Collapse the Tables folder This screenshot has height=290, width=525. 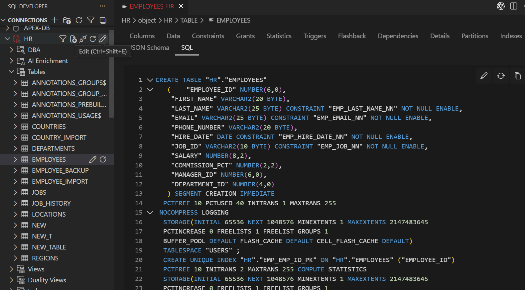[11, 72]
